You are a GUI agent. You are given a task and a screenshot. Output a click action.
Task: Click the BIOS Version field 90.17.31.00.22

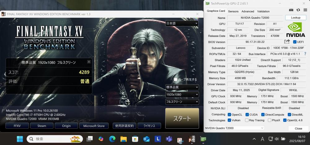(x=255, y=42)
